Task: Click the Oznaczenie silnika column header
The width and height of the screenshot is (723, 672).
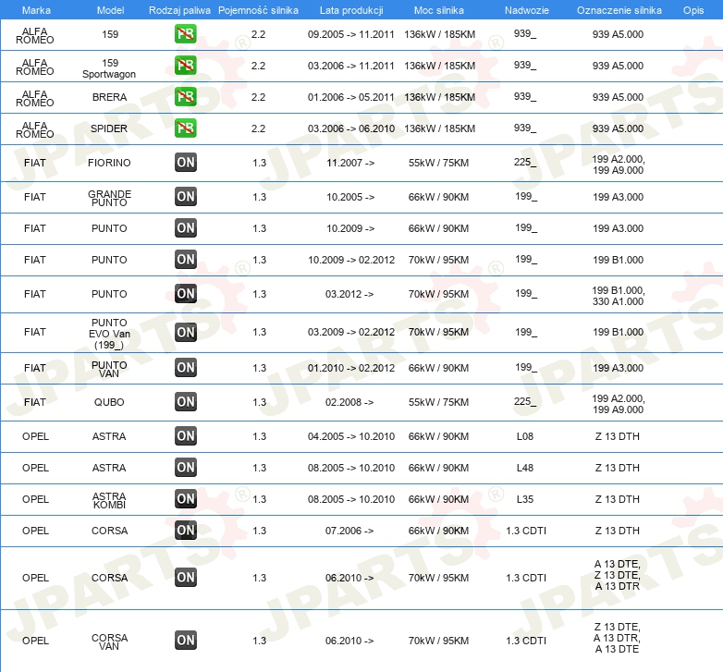Action: click(x=619, y=10)
